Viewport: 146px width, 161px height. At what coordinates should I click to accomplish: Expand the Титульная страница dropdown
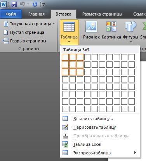coord(54,24)
